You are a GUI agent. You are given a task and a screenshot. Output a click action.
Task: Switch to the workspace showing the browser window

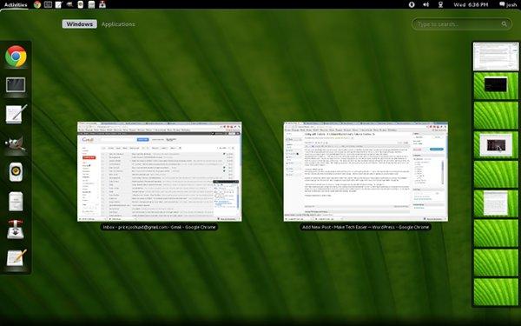tap(496, 57)
